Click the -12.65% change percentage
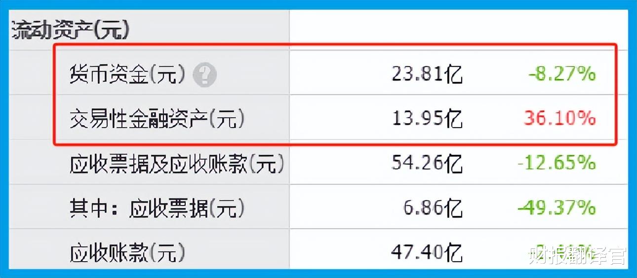637x278 pixels. (557, 164)
